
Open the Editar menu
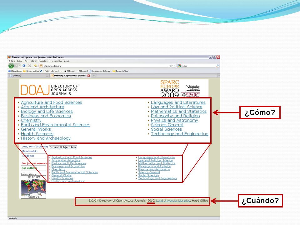[x=19, y=61]
